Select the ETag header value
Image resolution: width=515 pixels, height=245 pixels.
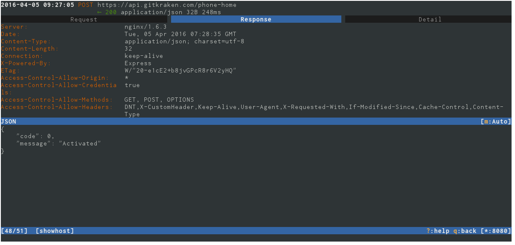[180, 70]
